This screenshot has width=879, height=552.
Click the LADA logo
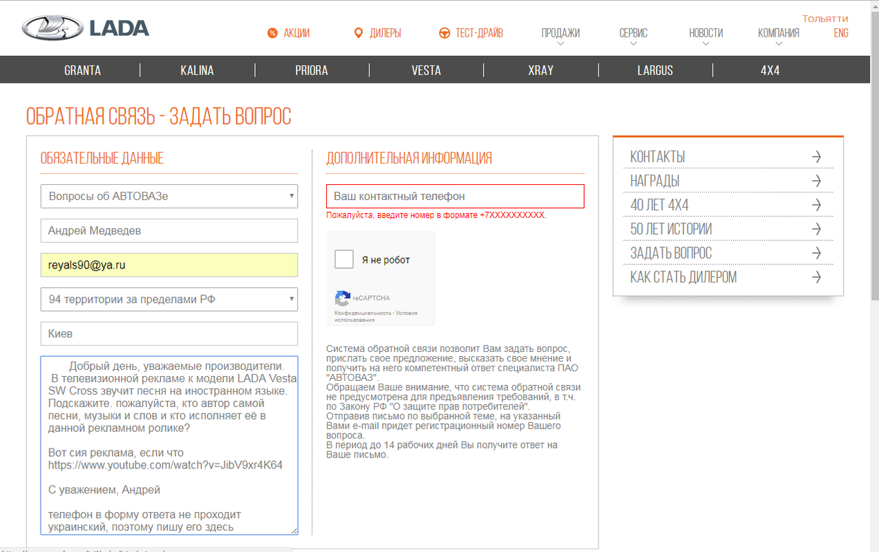tap(85, 28)
